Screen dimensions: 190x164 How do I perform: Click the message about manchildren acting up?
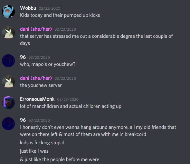pyautogui.click(x=71, y=106)
